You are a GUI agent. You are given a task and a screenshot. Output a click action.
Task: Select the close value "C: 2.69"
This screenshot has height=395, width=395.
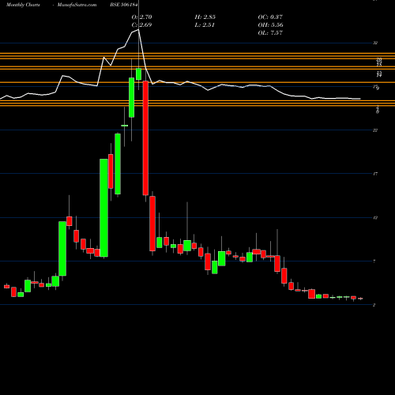pyautogui.click(x=141, y=25)
